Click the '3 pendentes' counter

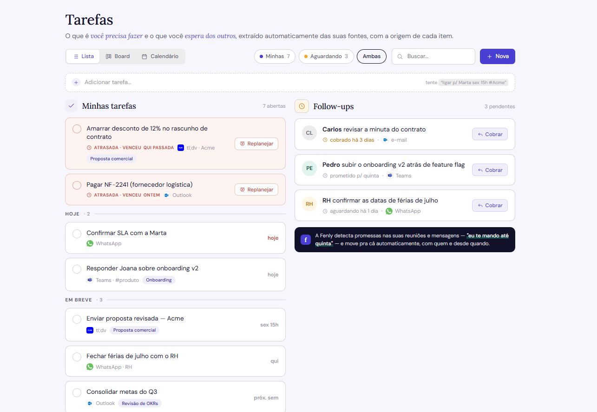[500, 106]
